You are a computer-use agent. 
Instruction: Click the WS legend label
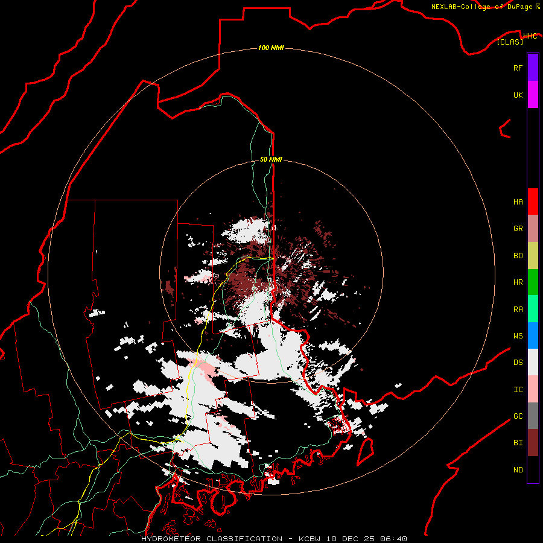coord(518,336)
